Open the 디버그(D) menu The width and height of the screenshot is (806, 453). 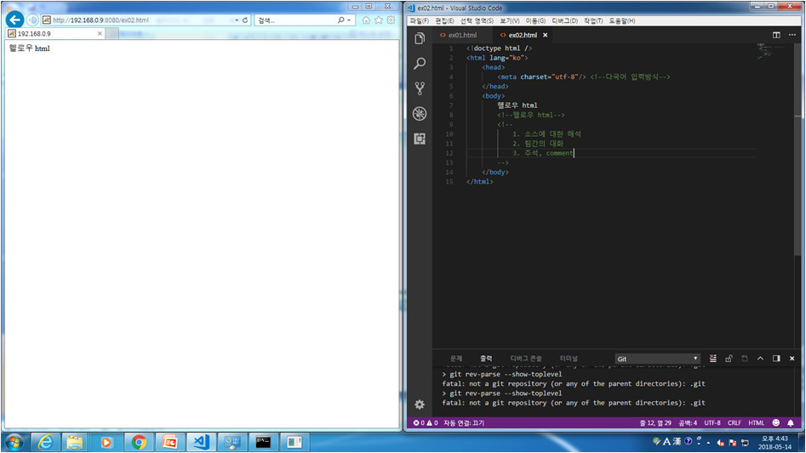(564, 21)
